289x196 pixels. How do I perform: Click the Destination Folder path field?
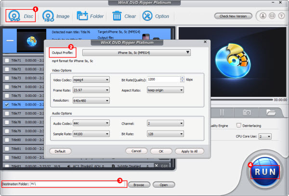pos(78,184)
